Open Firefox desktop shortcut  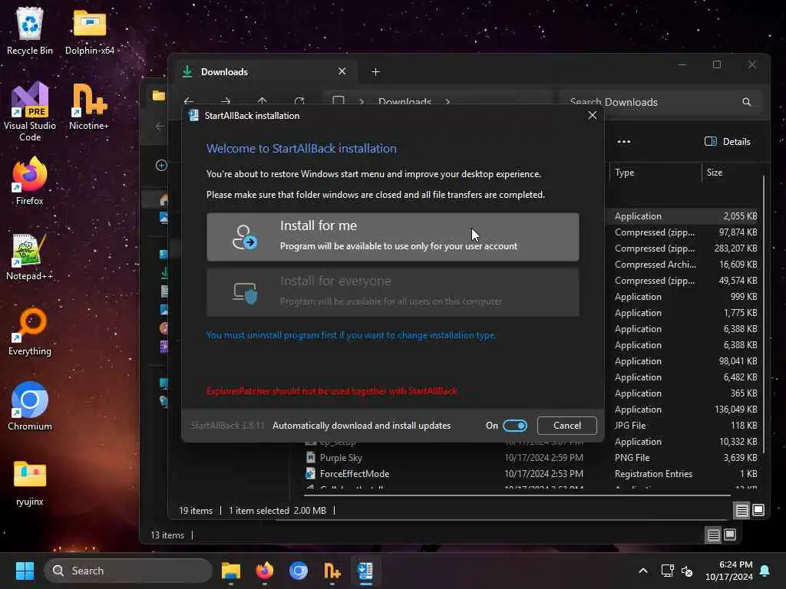(30, 181)
